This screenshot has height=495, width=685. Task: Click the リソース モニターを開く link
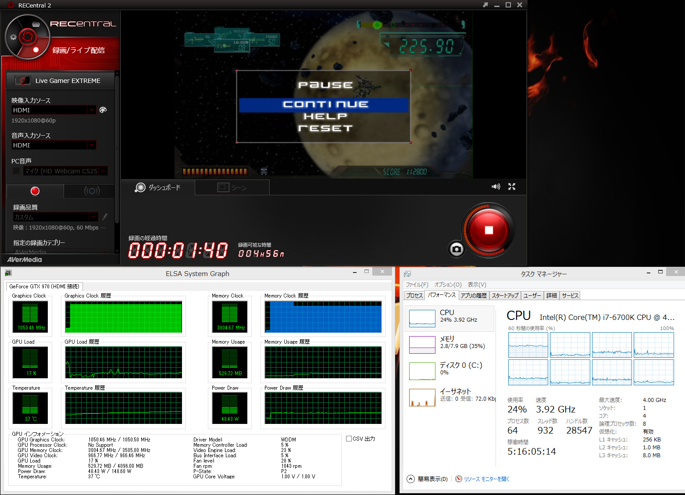click(x=486, y=479)
